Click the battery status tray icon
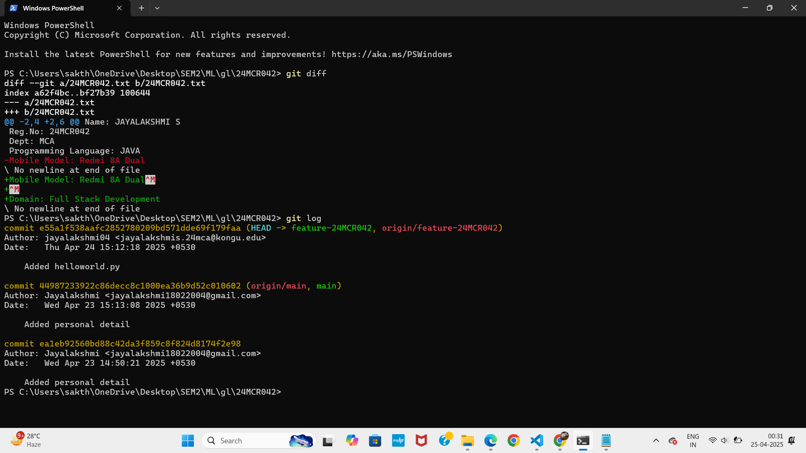This screenshot has height=453, width=806. (738, 440)
